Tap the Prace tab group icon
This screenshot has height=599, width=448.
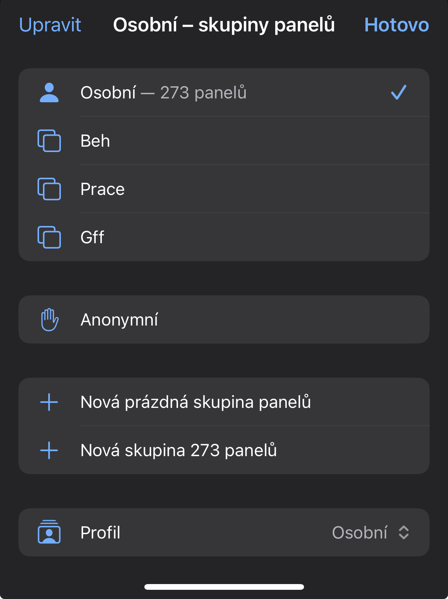49,189
